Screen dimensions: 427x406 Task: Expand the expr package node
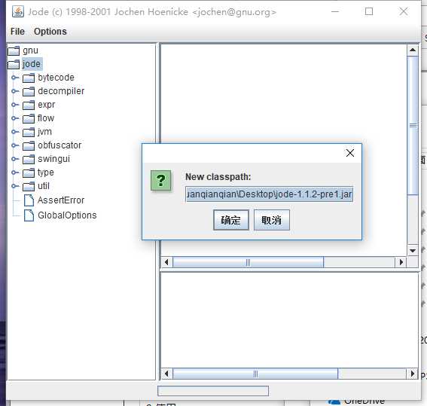[x=14, y=105]
